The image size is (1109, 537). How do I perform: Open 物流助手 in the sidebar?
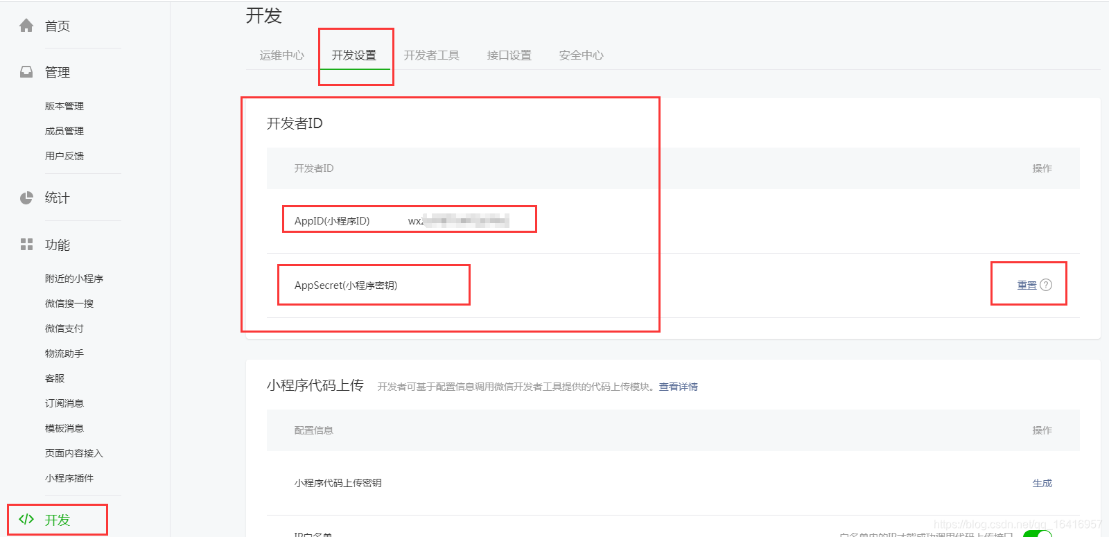(x=64, y=353)
